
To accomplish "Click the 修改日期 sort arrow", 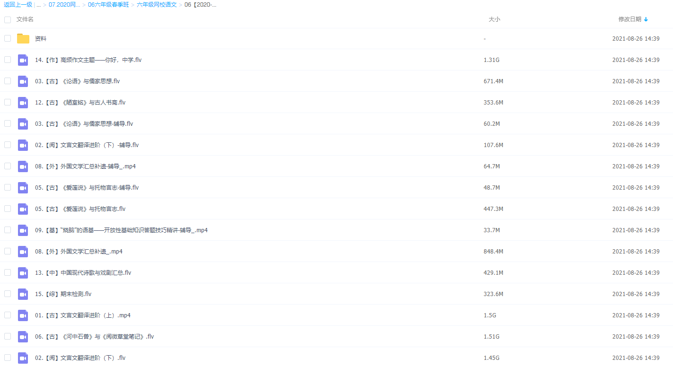I will tap(646, 19).
